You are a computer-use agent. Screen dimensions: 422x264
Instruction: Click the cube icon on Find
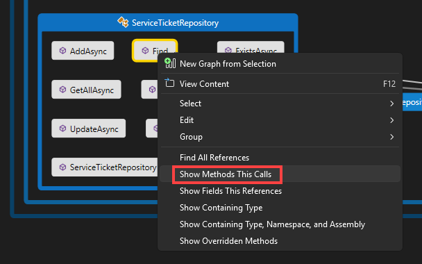[145, 51]
